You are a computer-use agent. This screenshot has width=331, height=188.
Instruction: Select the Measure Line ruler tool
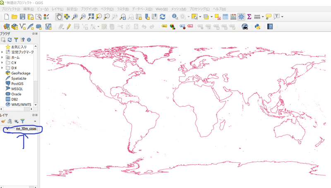point(257,17)
